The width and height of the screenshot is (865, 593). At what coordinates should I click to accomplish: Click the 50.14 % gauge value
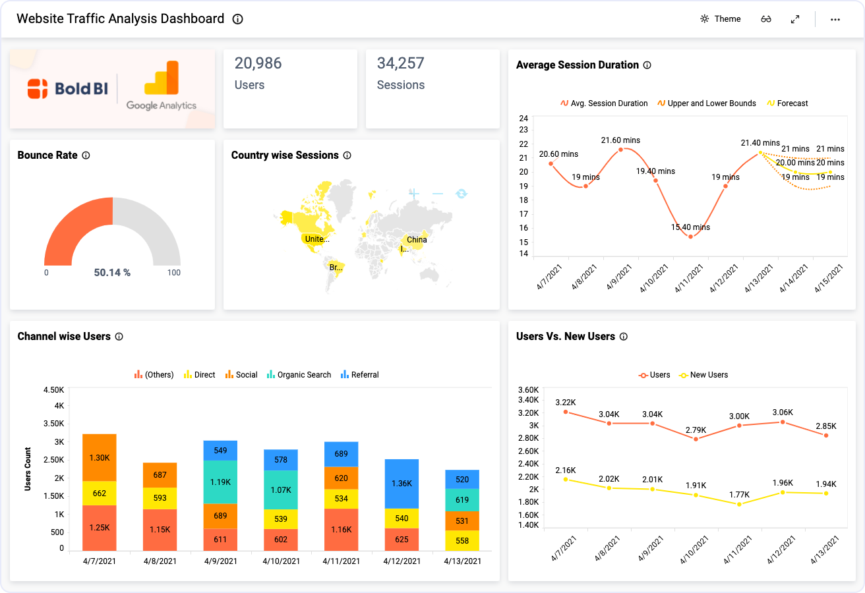(112, 272)
